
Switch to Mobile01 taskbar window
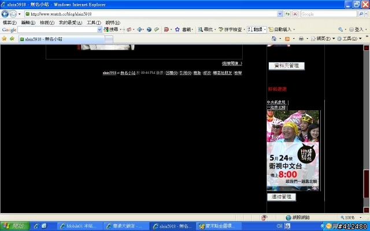tap(80, 226)
